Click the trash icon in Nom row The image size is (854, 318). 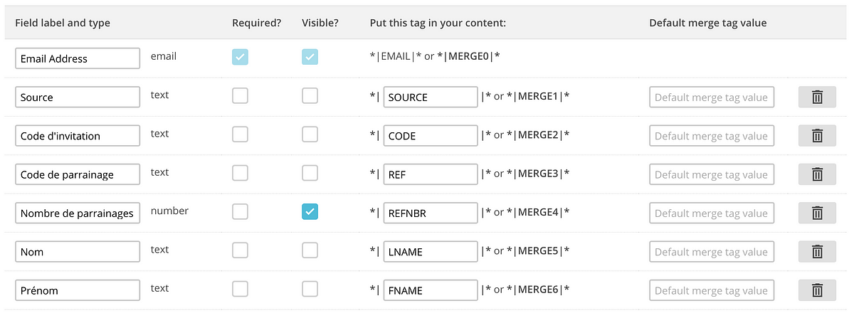pos(817,251)
